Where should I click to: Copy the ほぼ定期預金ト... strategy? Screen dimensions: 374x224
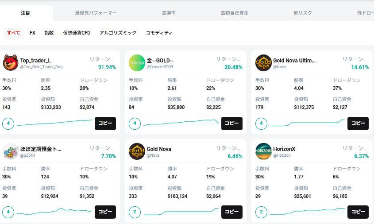coord(105,212)
